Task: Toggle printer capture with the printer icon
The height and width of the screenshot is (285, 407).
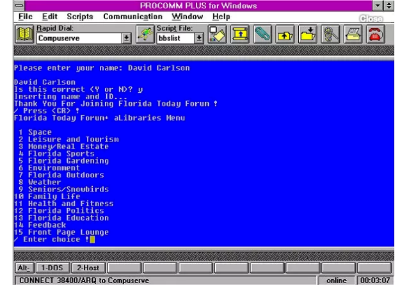Action: tap(353, 35)
